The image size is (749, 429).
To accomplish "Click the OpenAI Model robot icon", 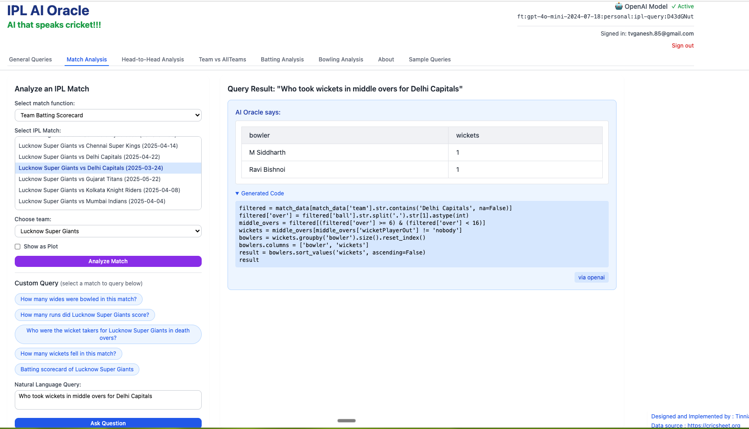I will coord(618,6).
